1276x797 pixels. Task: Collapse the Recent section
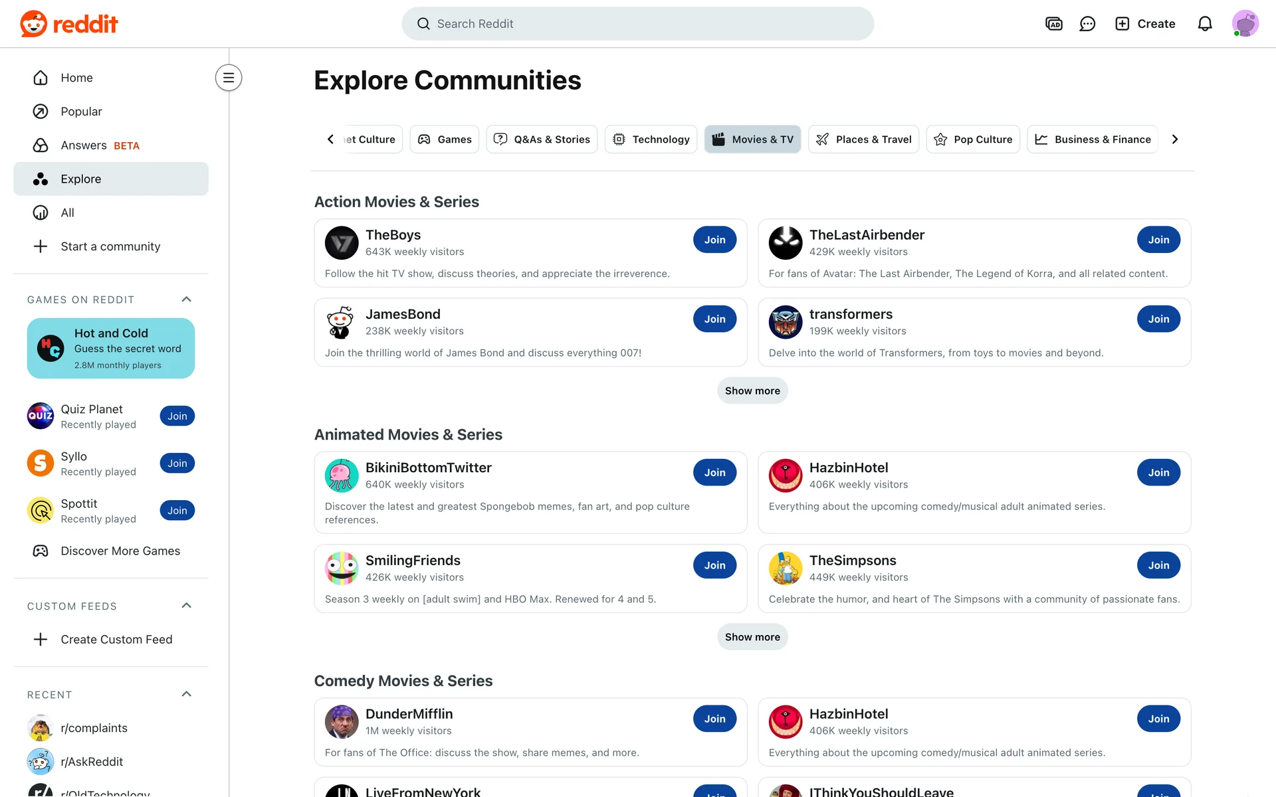(x=186, y=694)
